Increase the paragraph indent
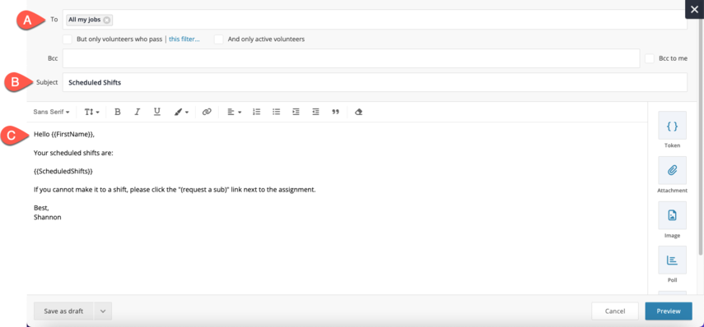The height and width of the screenshot is (327, 704). tap(296, 112)
